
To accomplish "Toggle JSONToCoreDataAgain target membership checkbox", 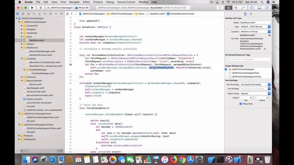I will tap(226, 69).
